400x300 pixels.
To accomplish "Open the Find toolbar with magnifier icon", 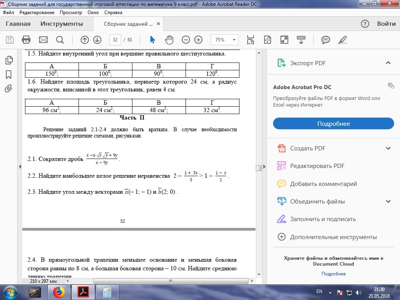I will 59,39.
